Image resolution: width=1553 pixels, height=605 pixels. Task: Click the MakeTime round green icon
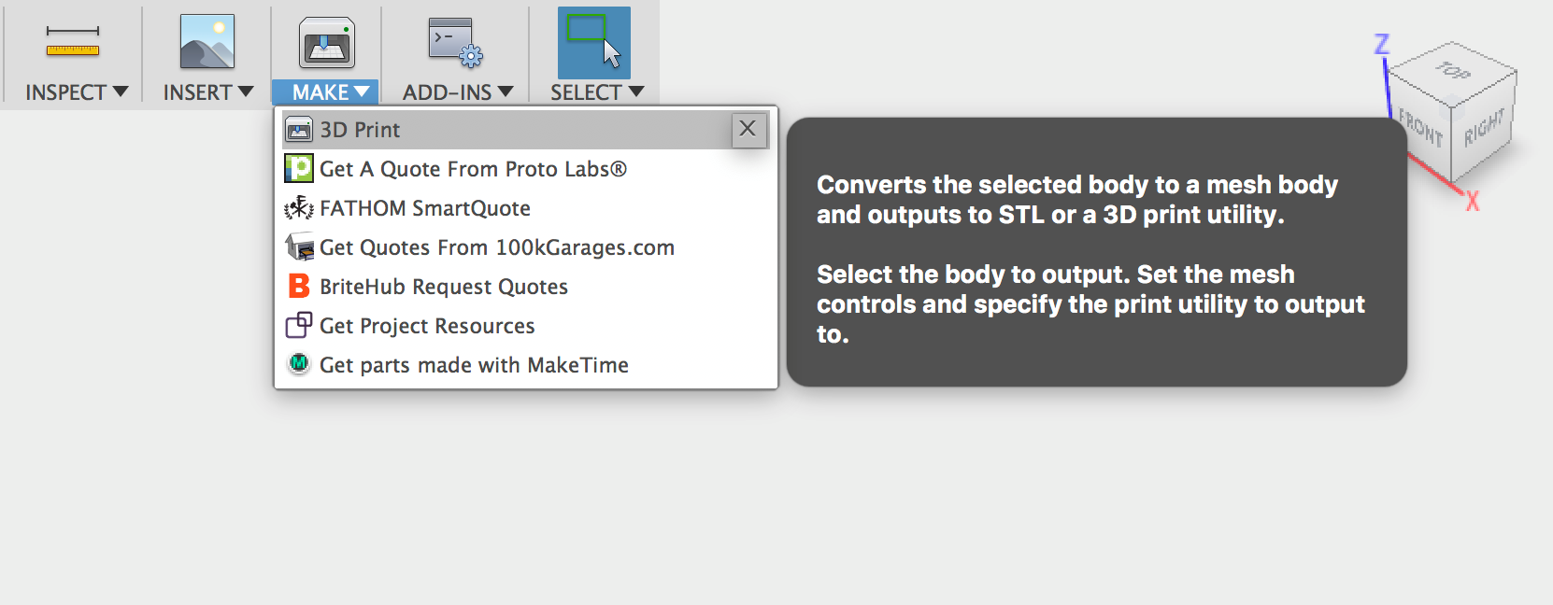click(299, 363)
